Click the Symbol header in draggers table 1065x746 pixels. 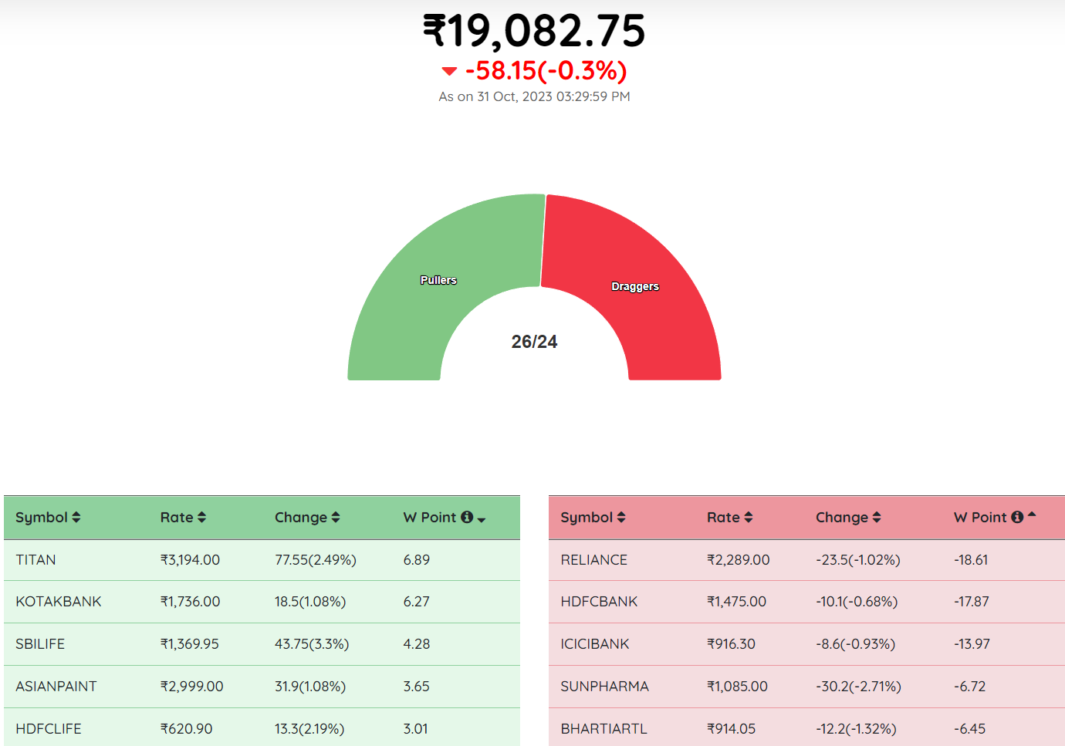tap(587, 518)
